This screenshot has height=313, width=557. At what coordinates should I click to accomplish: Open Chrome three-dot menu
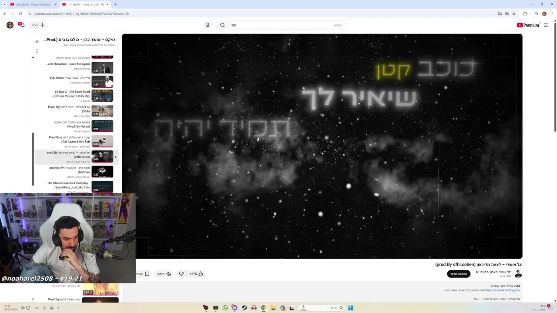[x=552, y=13]
